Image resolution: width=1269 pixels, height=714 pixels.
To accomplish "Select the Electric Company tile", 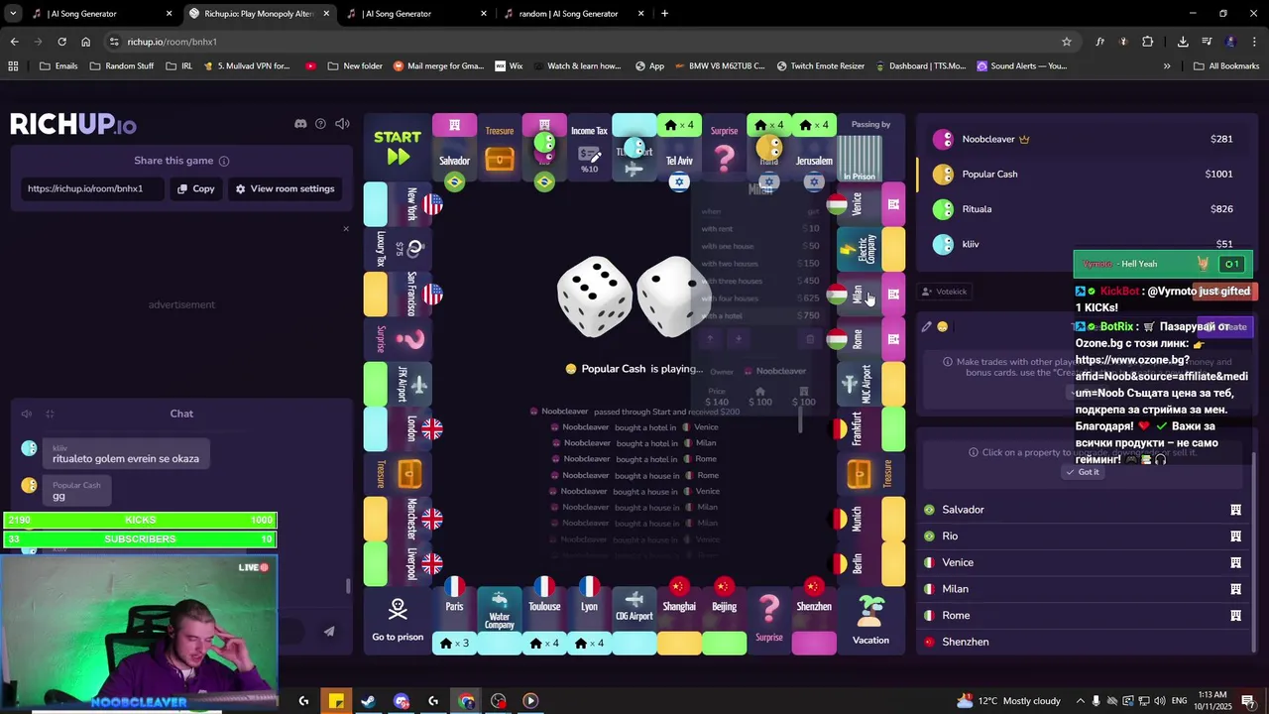I will coord(871,249).
